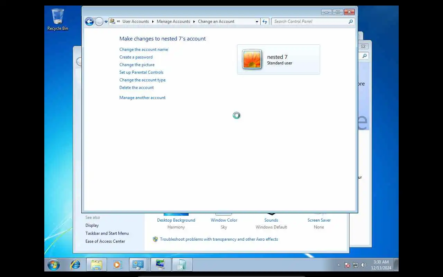
Task: Open Window Color in Personalization window
Action: pos(224,220)
